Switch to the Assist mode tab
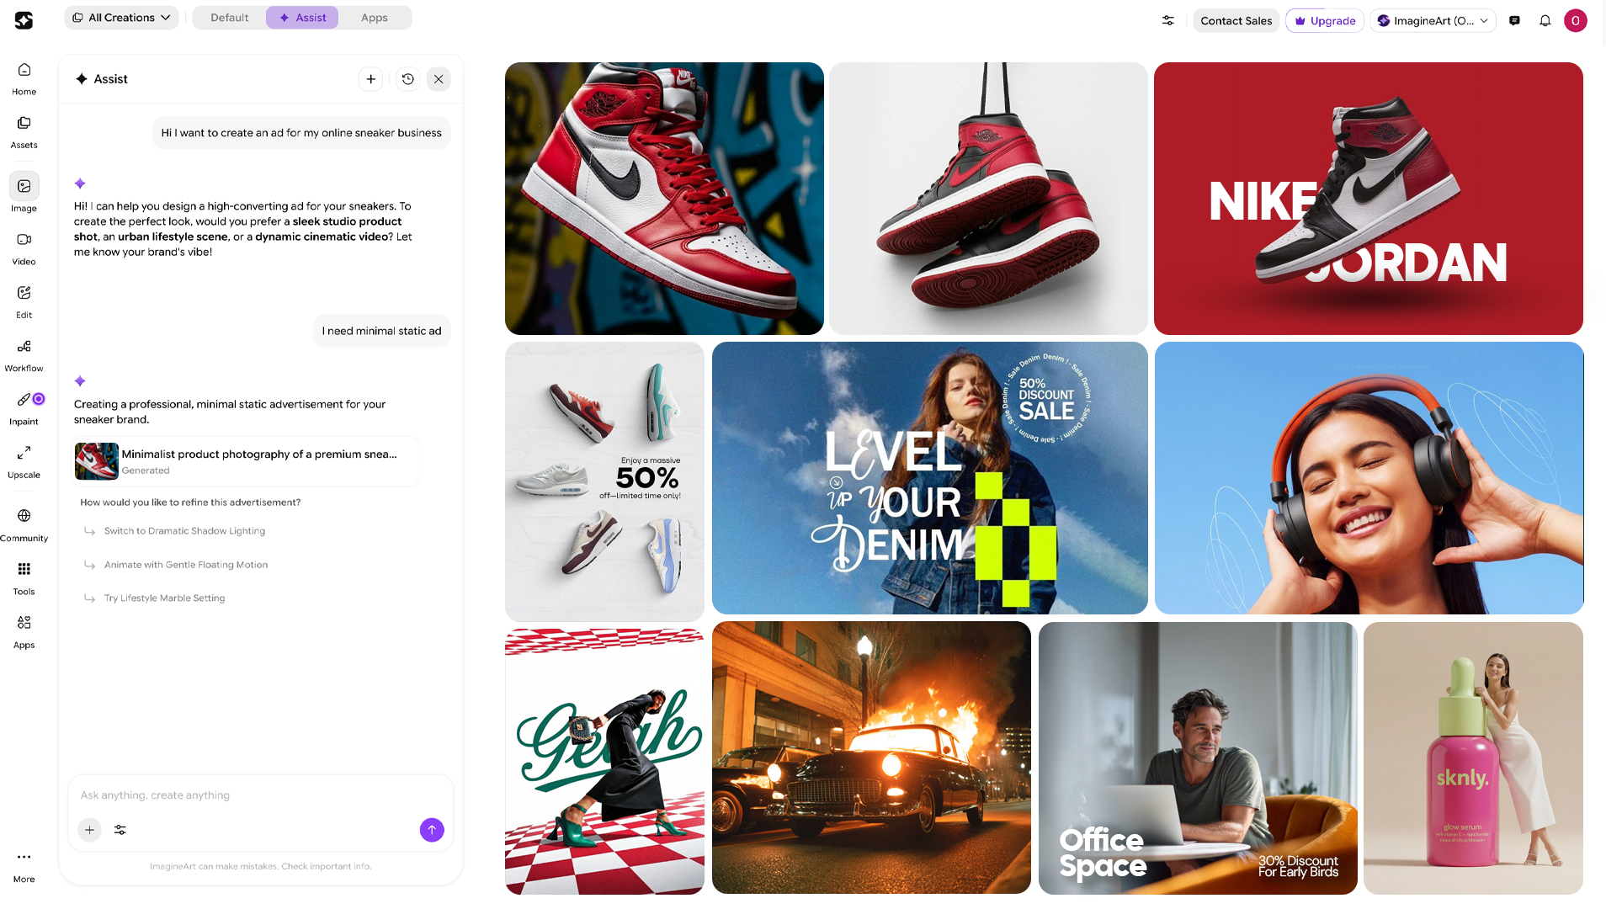1606x909 pixels. coord(302,18)
